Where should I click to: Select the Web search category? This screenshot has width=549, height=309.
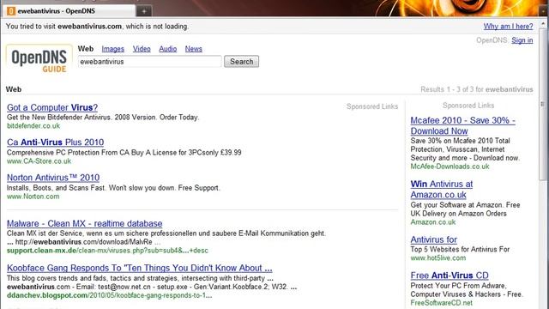pyautogui.click(x=86, y=49)
